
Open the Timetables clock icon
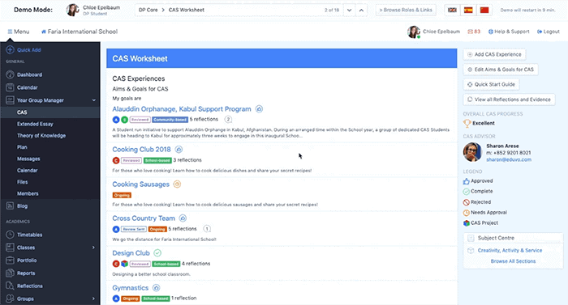pyautogui.click(x=10, y=235)
